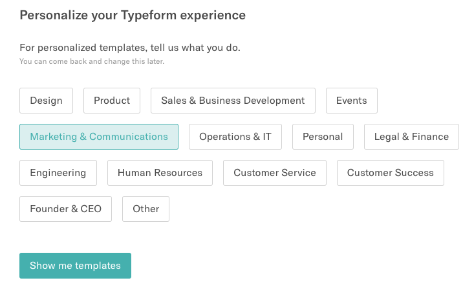The image size is (474, 296).
Task: Deselect Marketing & Communications
Action: 99,137
